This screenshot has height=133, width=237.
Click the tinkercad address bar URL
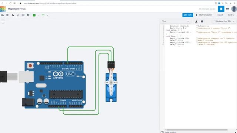pyautogui.click(x=50, y=3)
